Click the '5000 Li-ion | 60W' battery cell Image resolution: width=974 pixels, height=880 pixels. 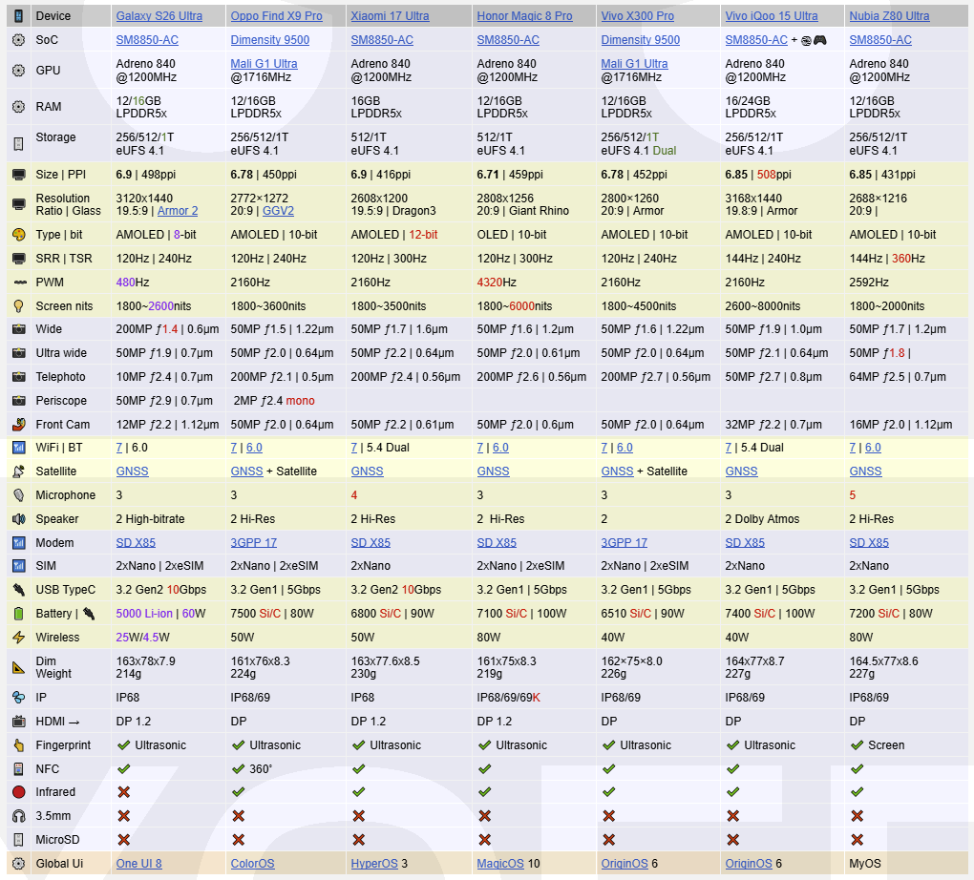point(160,614)
